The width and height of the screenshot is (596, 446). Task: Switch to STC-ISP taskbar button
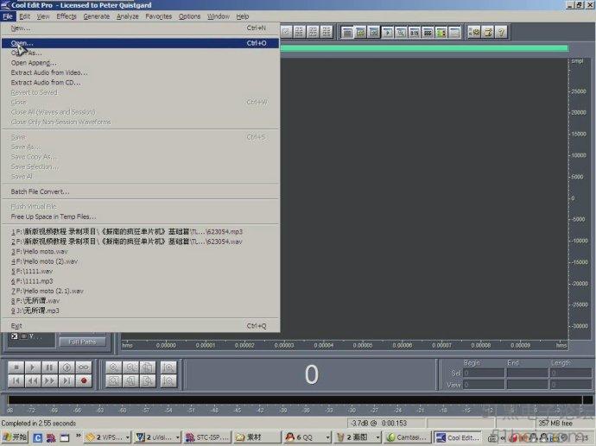pyautogui.click(x=207, y=437)
